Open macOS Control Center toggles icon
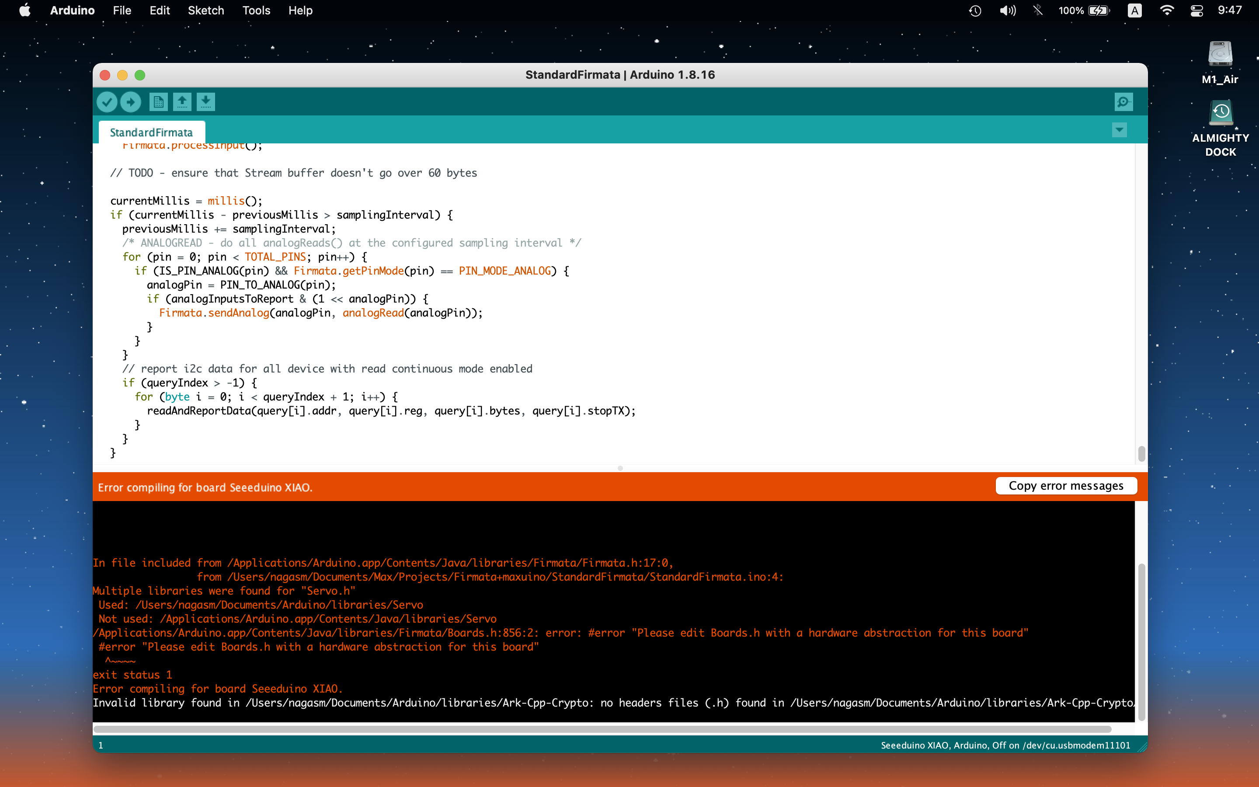The width and height of the screenshot is (1259, 787). (x=1196, y=10)
